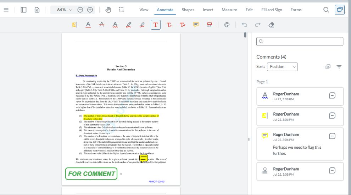Select the sticky note comment tool

tap(196, 25)
